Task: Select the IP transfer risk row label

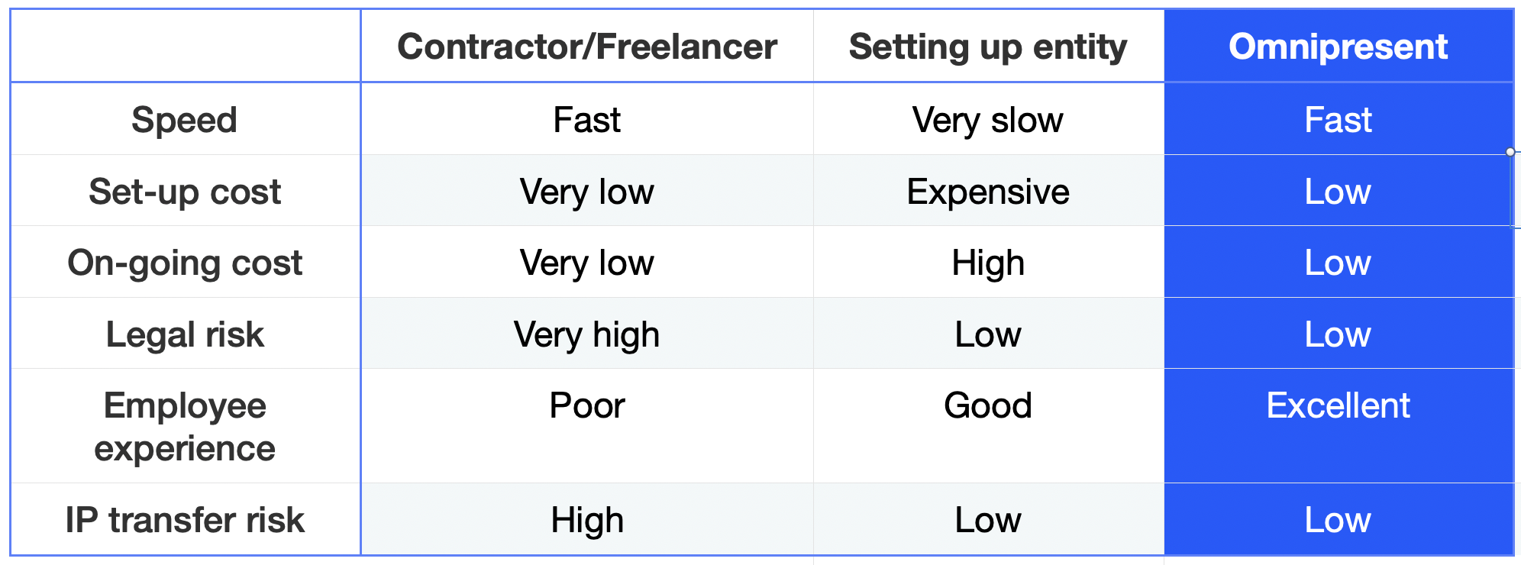Action: click(x=185, y=519)
